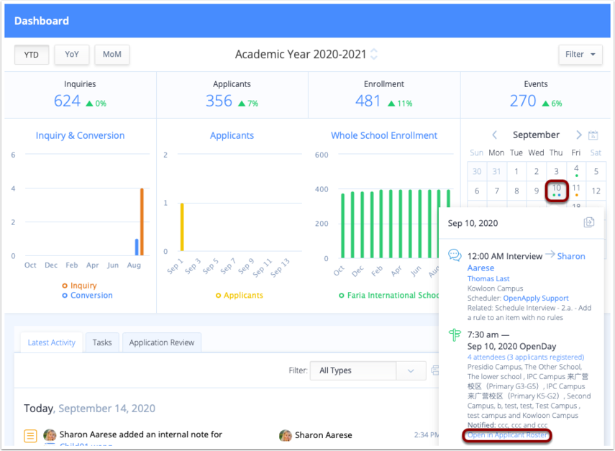Click Open in Applicant Roster link
The height and width of the screenshot is (451, 615).
tap(507, 435)
